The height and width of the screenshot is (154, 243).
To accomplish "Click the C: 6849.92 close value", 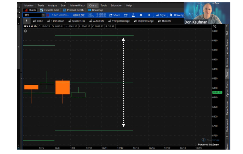I will [x=98, y=26].
